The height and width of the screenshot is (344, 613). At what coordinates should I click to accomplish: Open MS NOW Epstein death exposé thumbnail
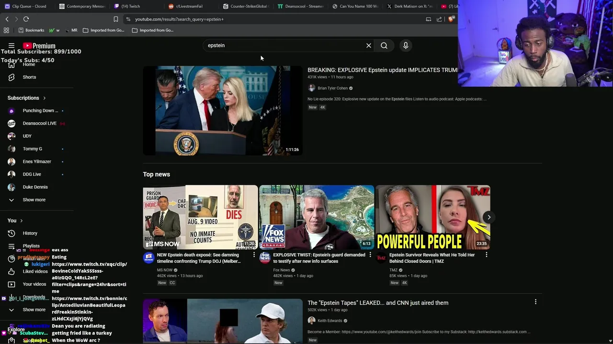(x=200, y=217)
